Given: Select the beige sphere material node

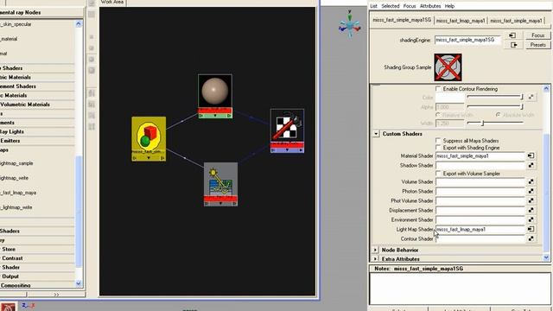Looking at the screenshot, I should click(x=215, y=96).
